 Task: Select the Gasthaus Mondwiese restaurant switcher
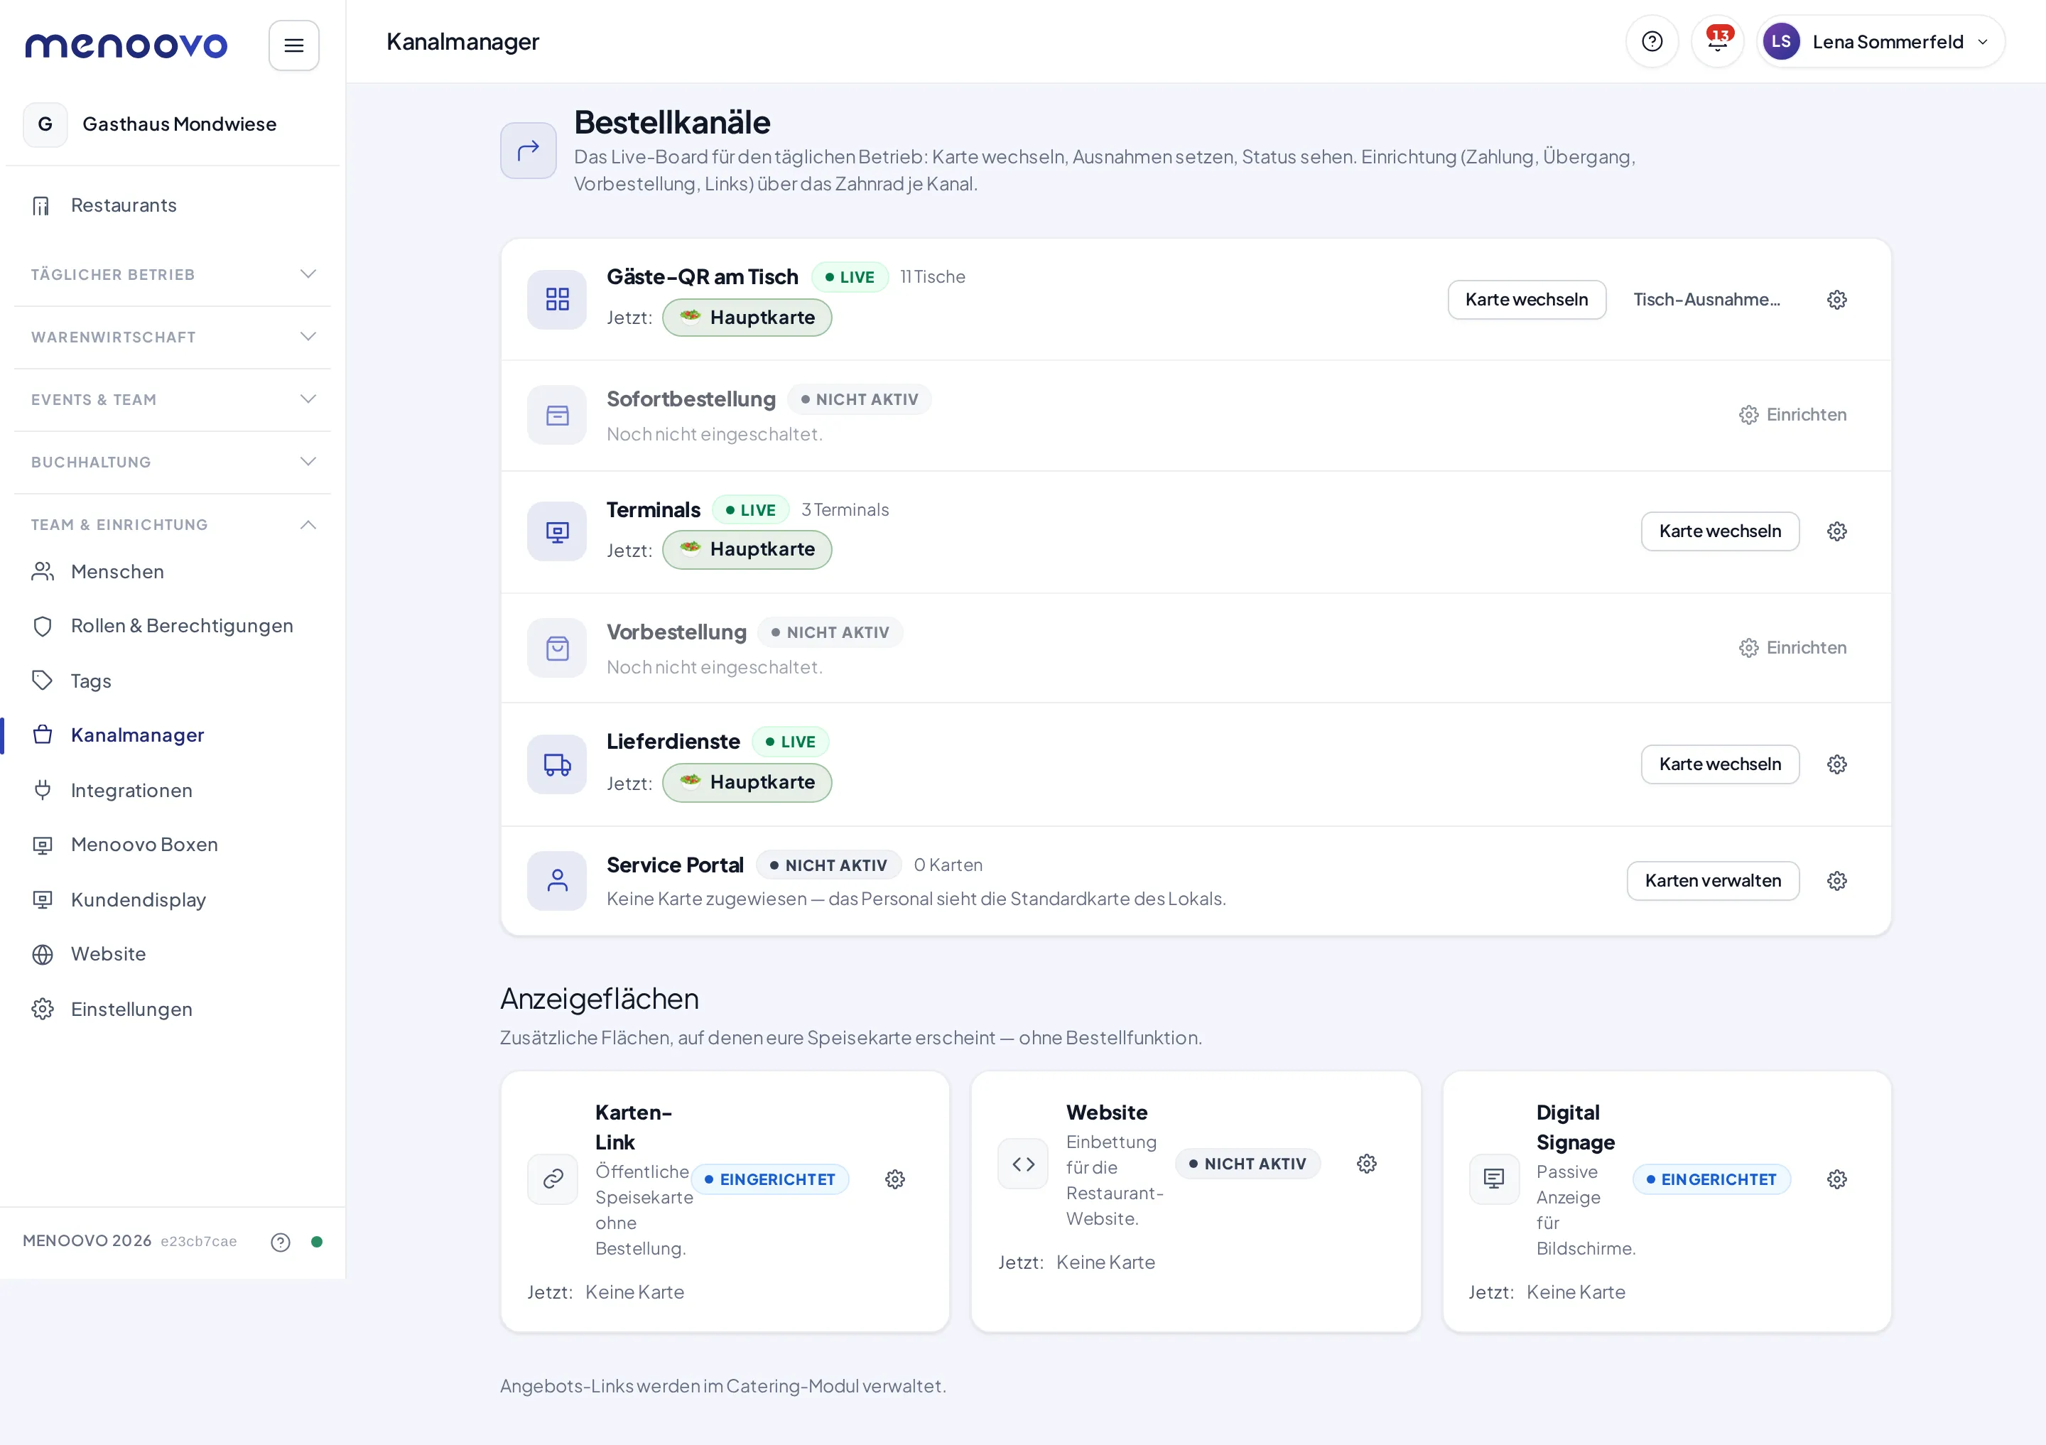point(173,125)
